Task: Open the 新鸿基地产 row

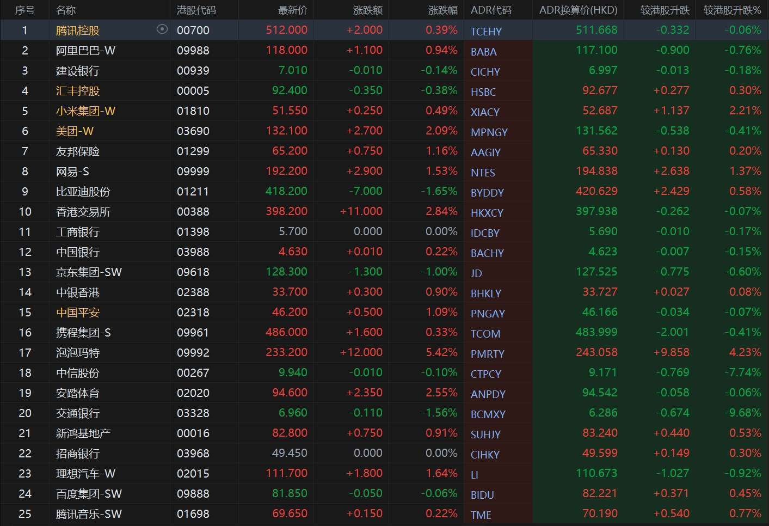Action: (384, 433)
